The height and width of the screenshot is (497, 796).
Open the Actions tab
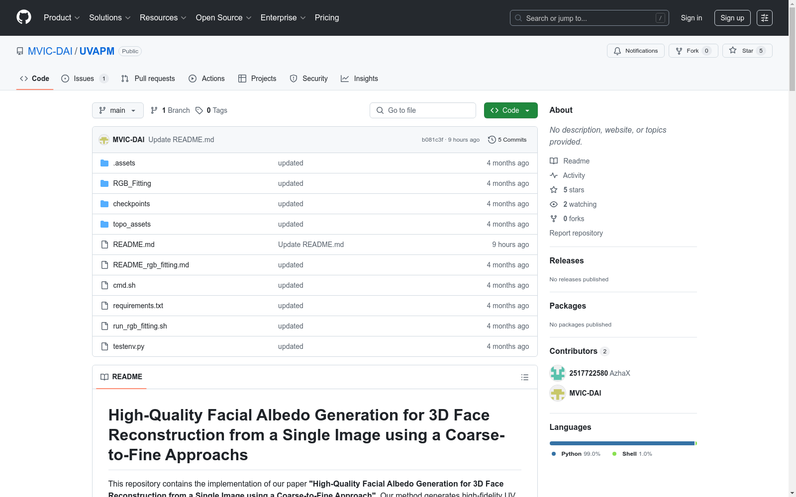(x=207, y=79)
